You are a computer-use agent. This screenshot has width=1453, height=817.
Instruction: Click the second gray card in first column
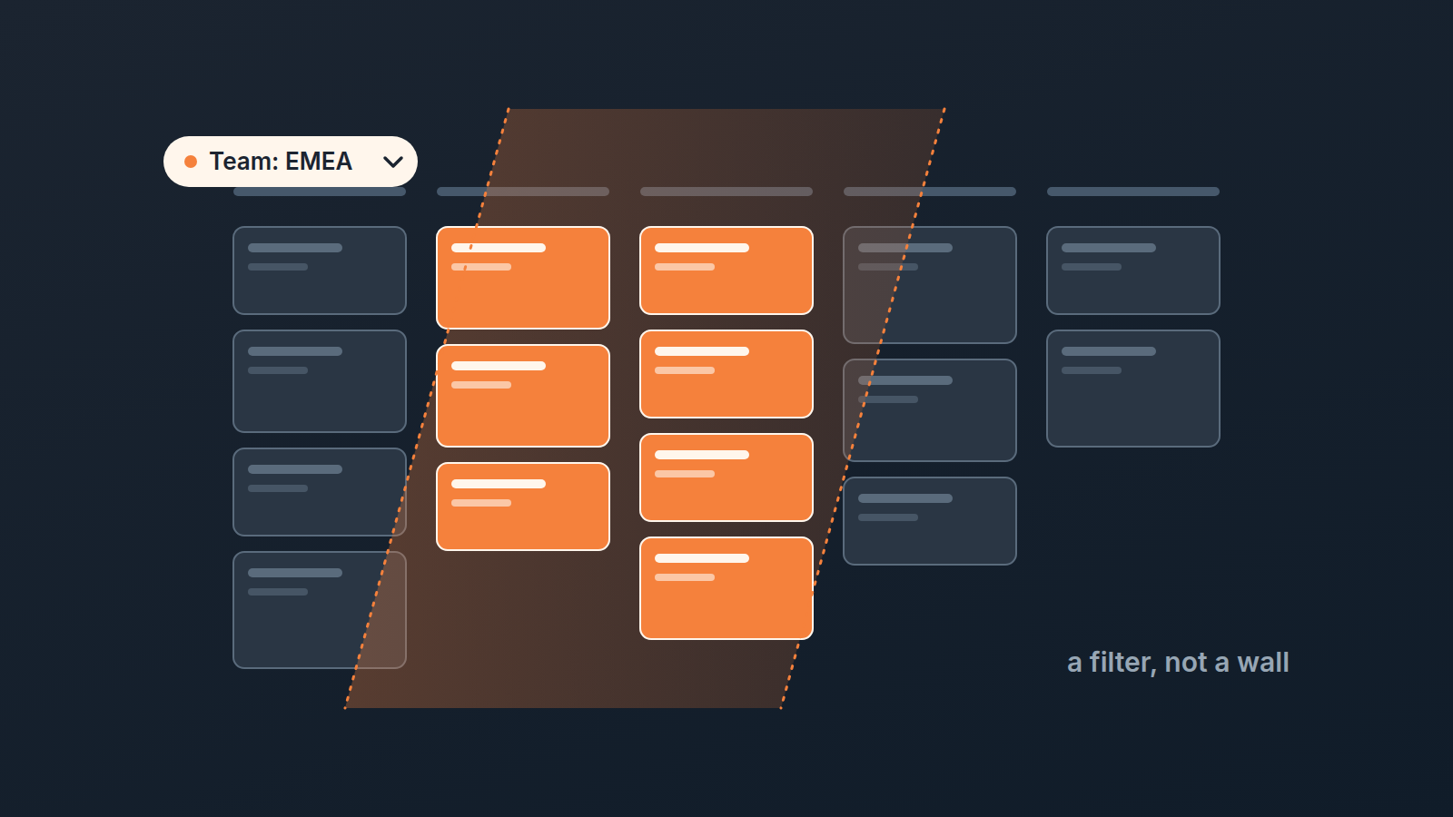click(x=320, y=381)
